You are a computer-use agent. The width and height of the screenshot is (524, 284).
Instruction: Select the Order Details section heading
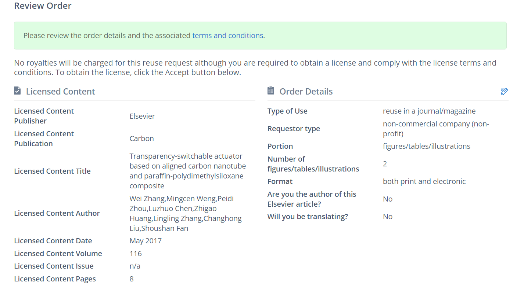306,92
